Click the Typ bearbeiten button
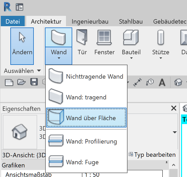The width and height of the screenshot is (187, 177). click(x=152, y=155)
